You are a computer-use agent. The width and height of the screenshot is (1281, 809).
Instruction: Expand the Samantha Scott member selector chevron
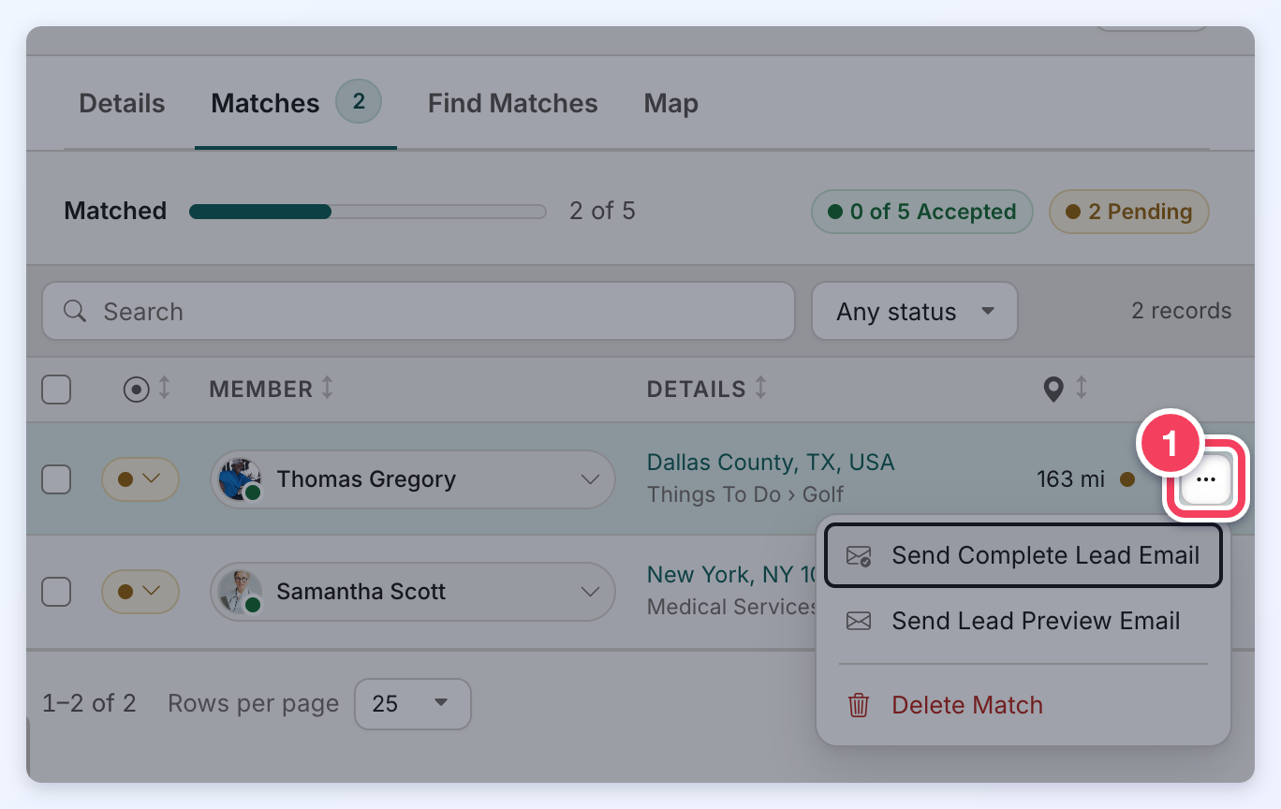[590, 592]
